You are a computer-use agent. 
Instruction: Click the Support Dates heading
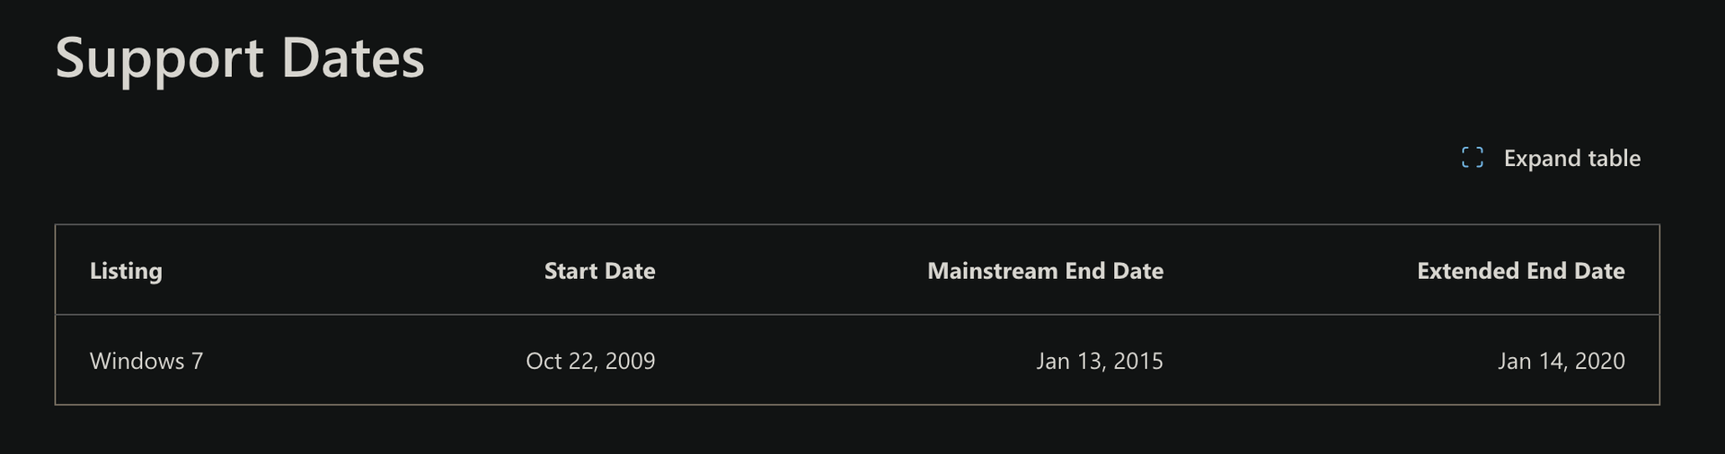[x=239, y=57]
